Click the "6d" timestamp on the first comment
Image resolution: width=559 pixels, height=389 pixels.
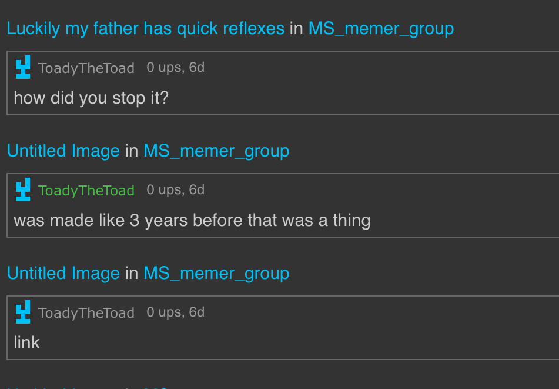197,68
